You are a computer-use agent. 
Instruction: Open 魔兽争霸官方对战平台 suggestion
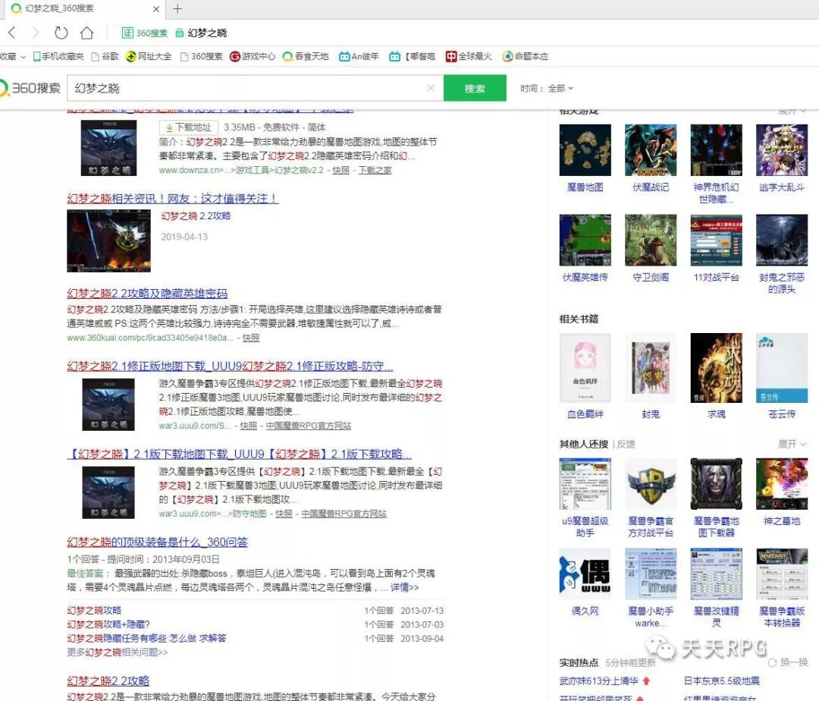pyautogui.click(x=651, y=484)
